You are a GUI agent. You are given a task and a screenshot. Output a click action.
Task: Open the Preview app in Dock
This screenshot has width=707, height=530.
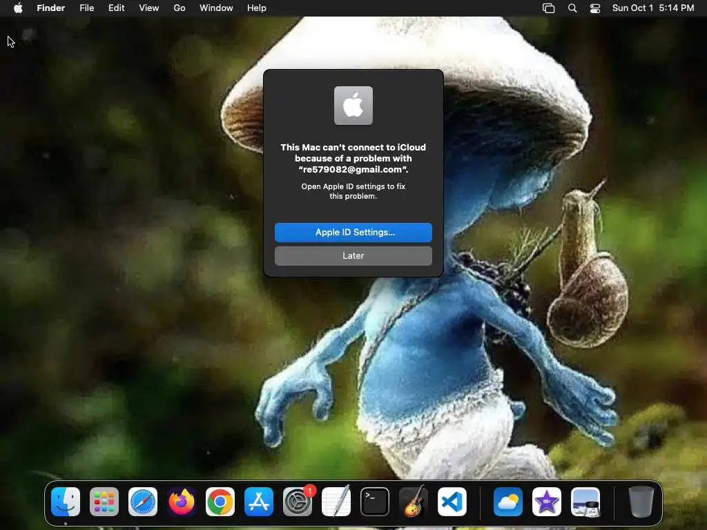[585, 502]
